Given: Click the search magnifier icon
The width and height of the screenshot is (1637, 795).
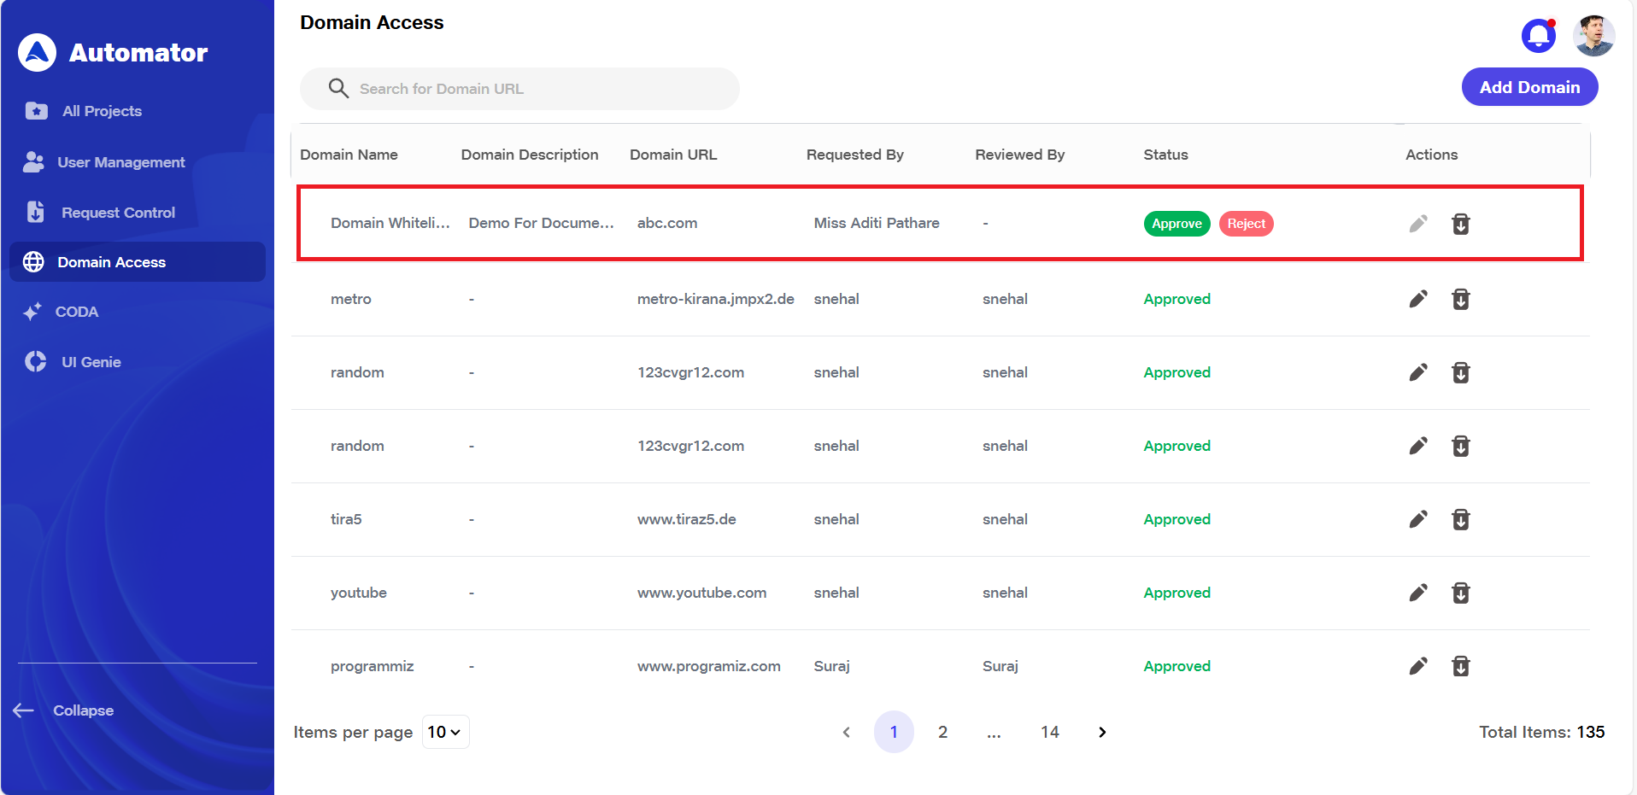Looking at the screenshot, I should pyautogui.click(x=338, y=89).
